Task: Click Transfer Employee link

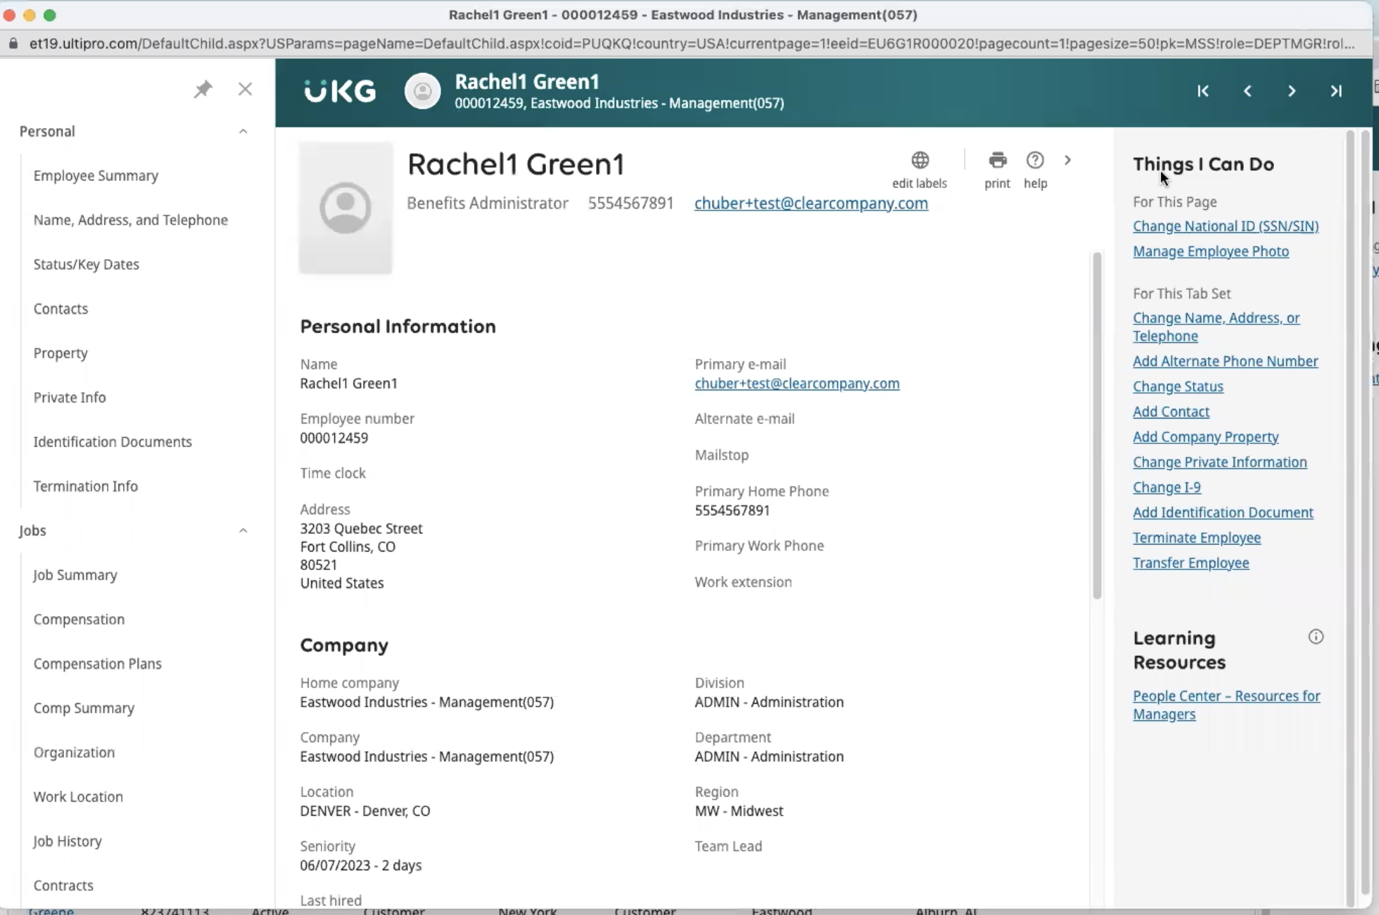Action: coord(1191,563)
